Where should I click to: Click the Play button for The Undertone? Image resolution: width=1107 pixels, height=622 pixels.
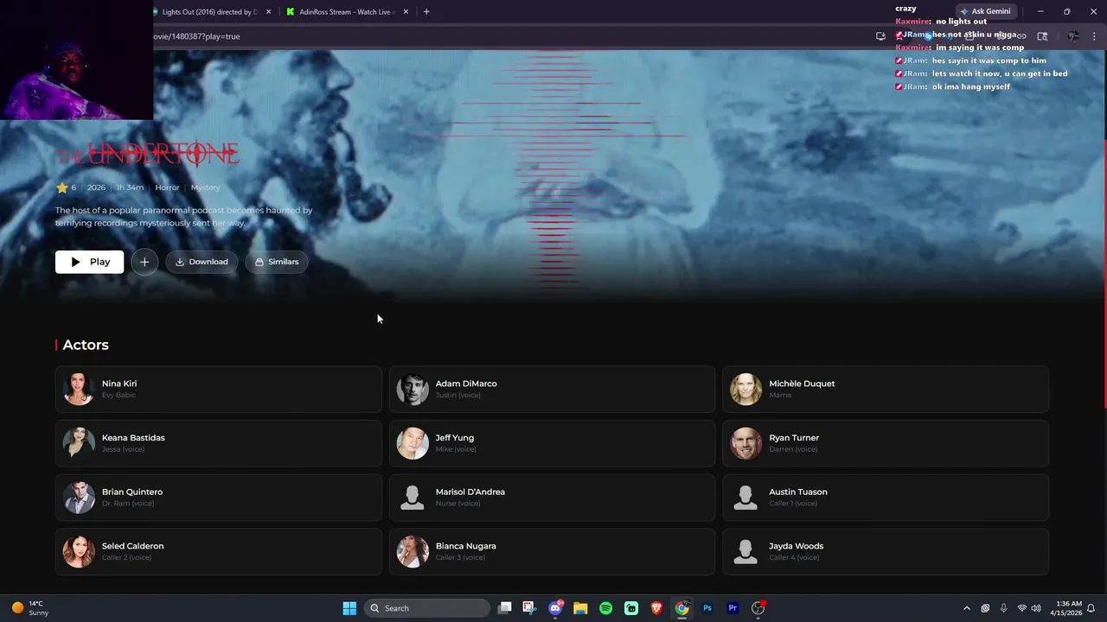click(x=89, y=262)
